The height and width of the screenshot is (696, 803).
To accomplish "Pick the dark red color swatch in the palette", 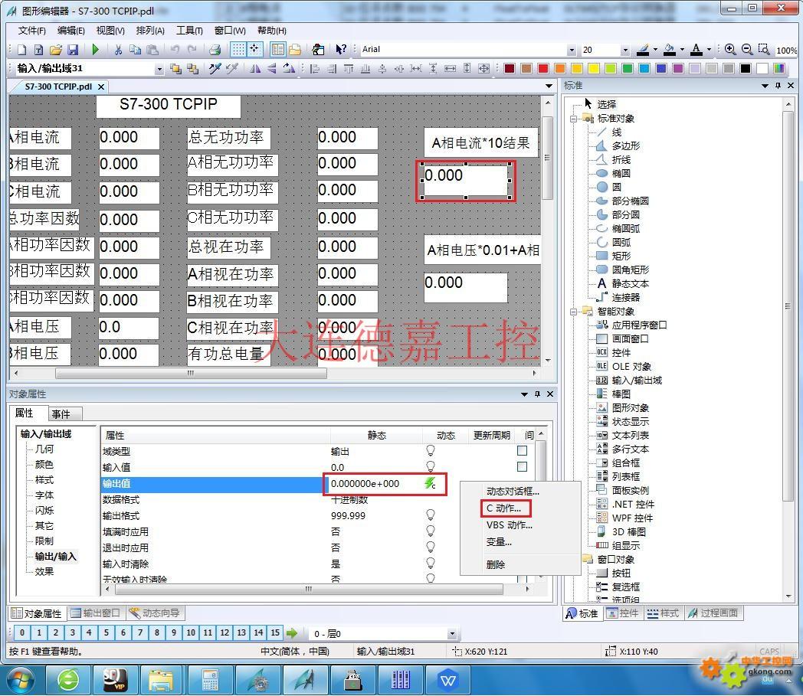I will pos(510,69).
